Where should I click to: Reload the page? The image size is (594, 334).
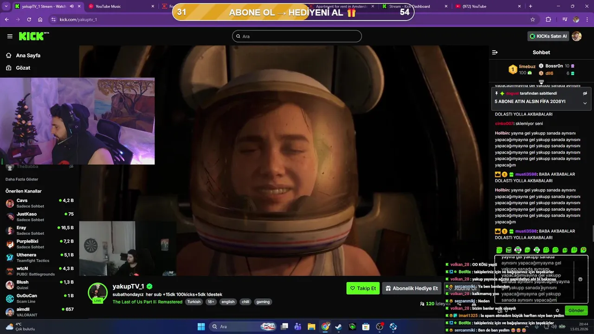pyautogui.click(x=29, y=19)
